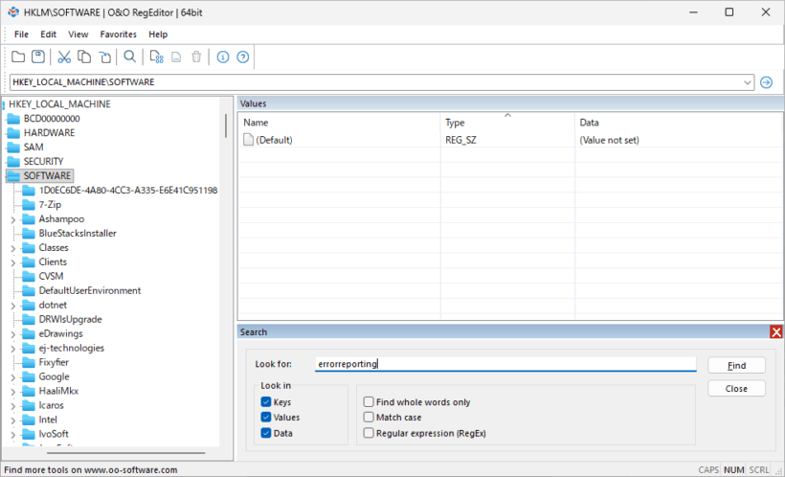Open the address bar dropdown arrow
Screen dimensions: 785x477
click(x=748, y=82)
